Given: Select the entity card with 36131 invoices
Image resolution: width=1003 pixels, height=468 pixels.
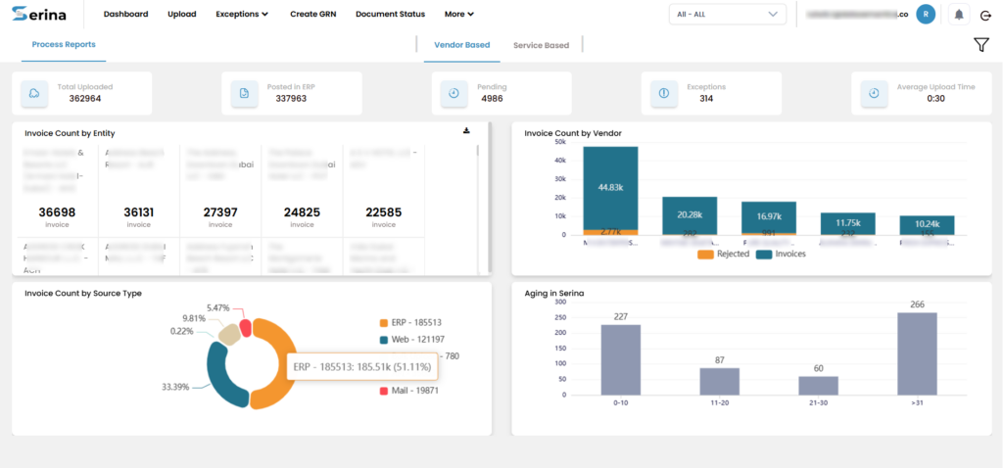Looking at the screenshot, I should (139, 191).
